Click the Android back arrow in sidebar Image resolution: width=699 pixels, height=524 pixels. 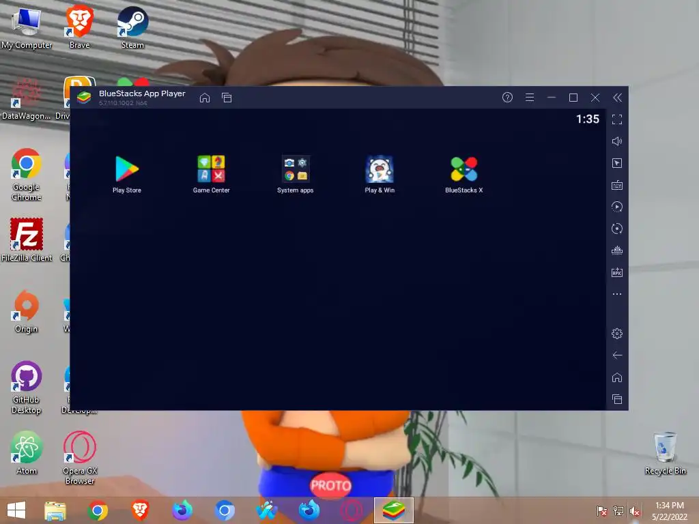(617, 355)
